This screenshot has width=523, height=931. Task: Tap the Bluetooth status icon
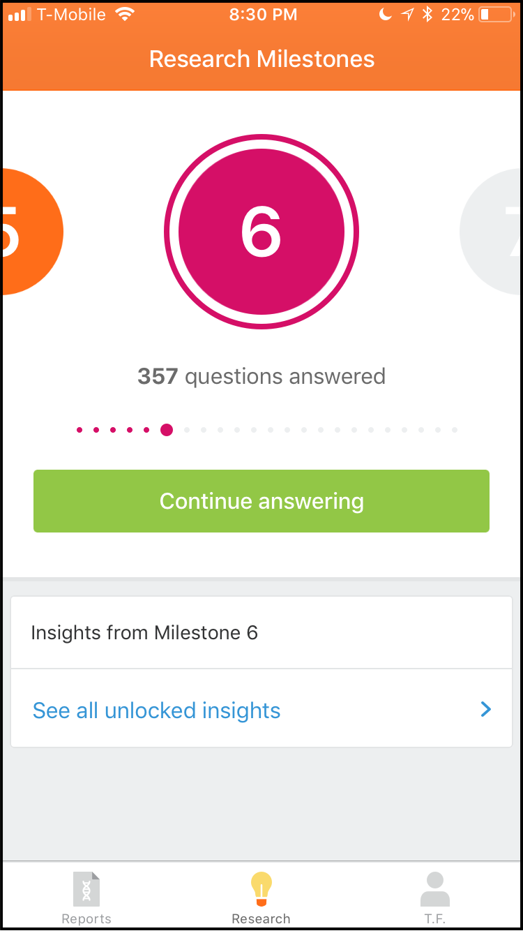[427, 15]
